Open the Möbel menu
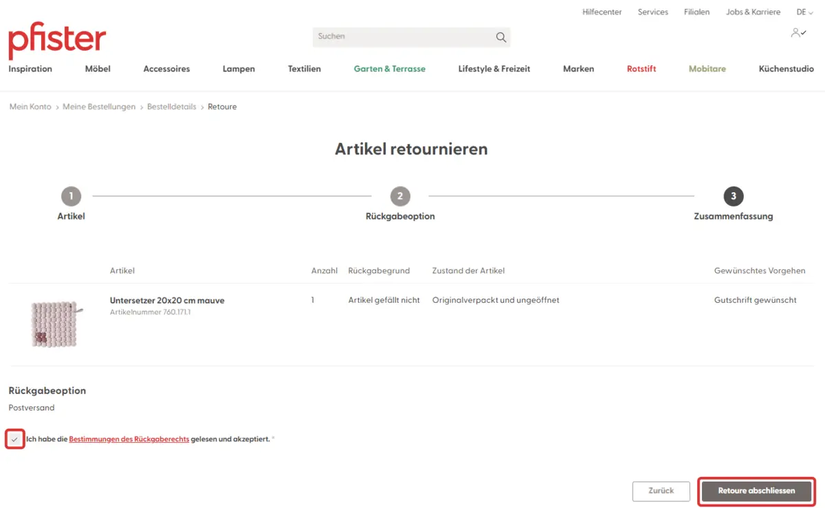This screenshot has height=508, width=825. 98,69
